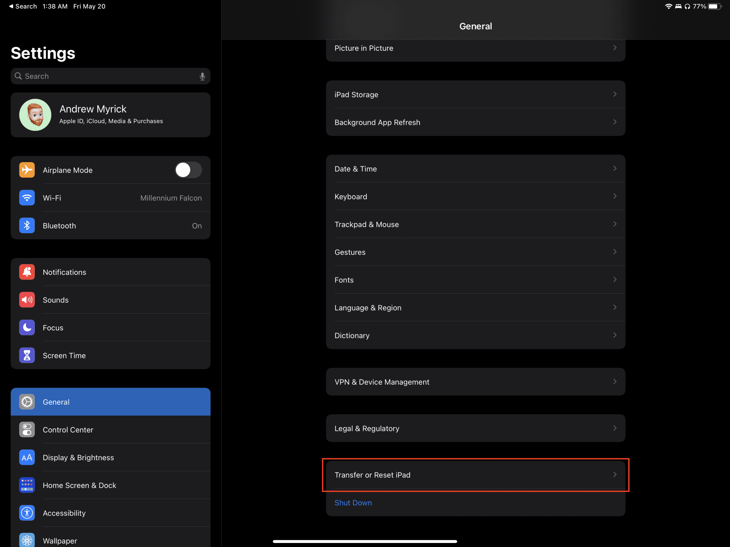Screen dimensions: 730x547
Task: Open Fonts chevron
Action: click(615, 280)
